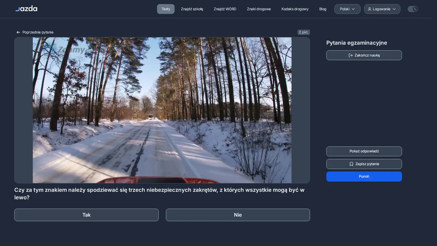Click the Pokaż odpowiedź button
This screenshot has height=246, width=437.
pos(364,151)
